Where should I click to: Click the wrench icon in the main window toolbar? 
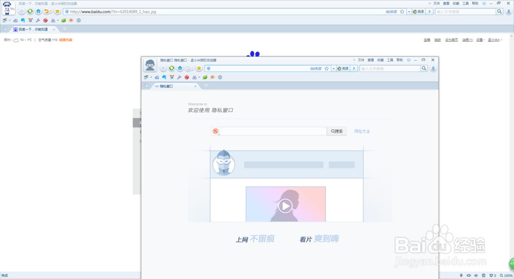coord(38,21)
